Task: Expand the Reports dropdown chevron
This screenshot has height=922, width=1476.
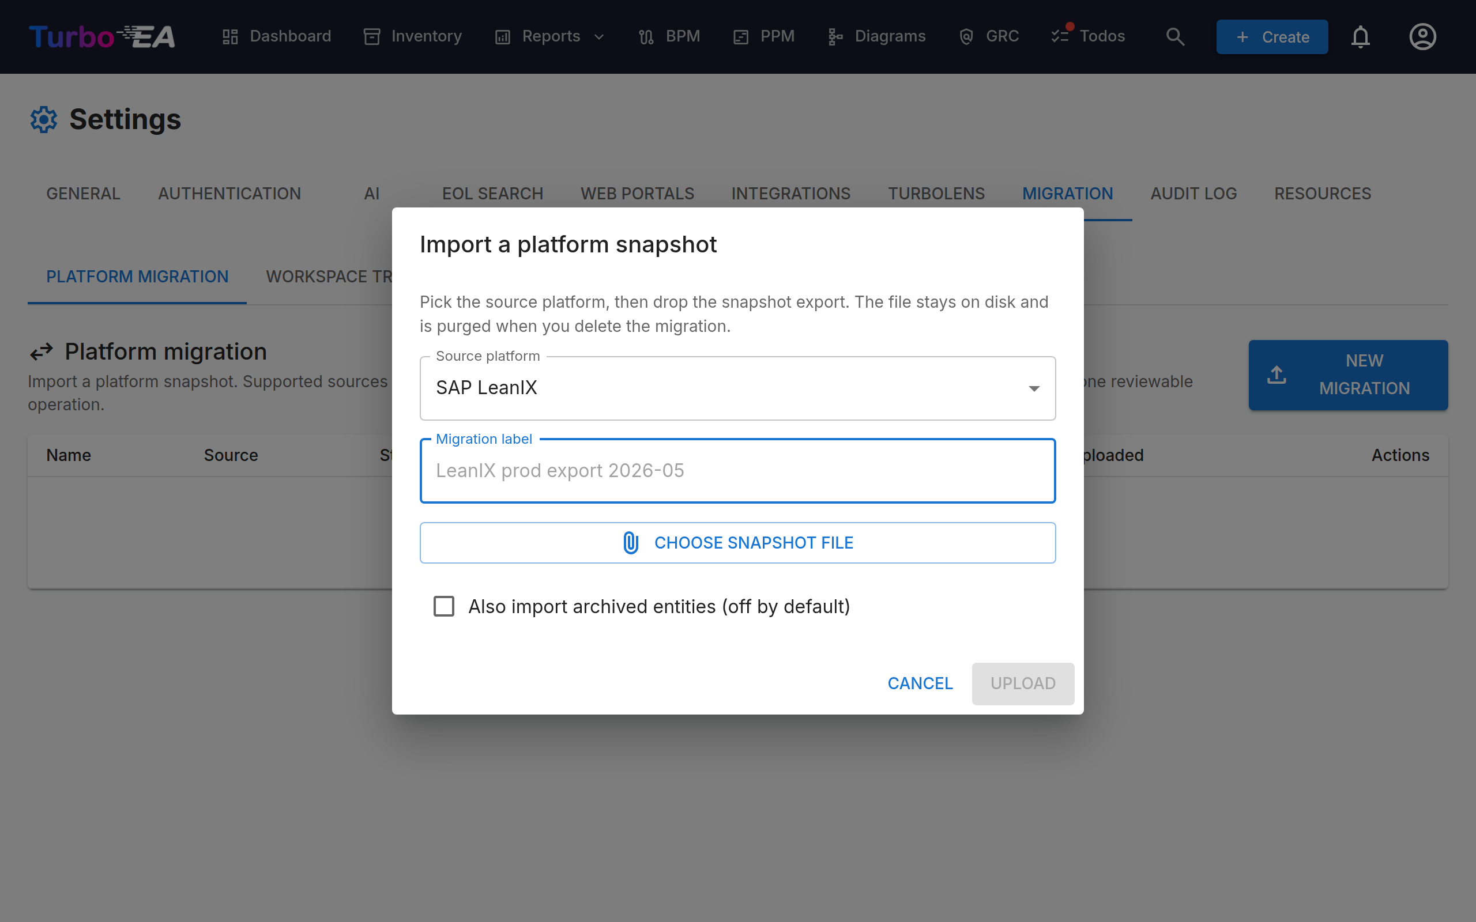Action: [599, 37]
